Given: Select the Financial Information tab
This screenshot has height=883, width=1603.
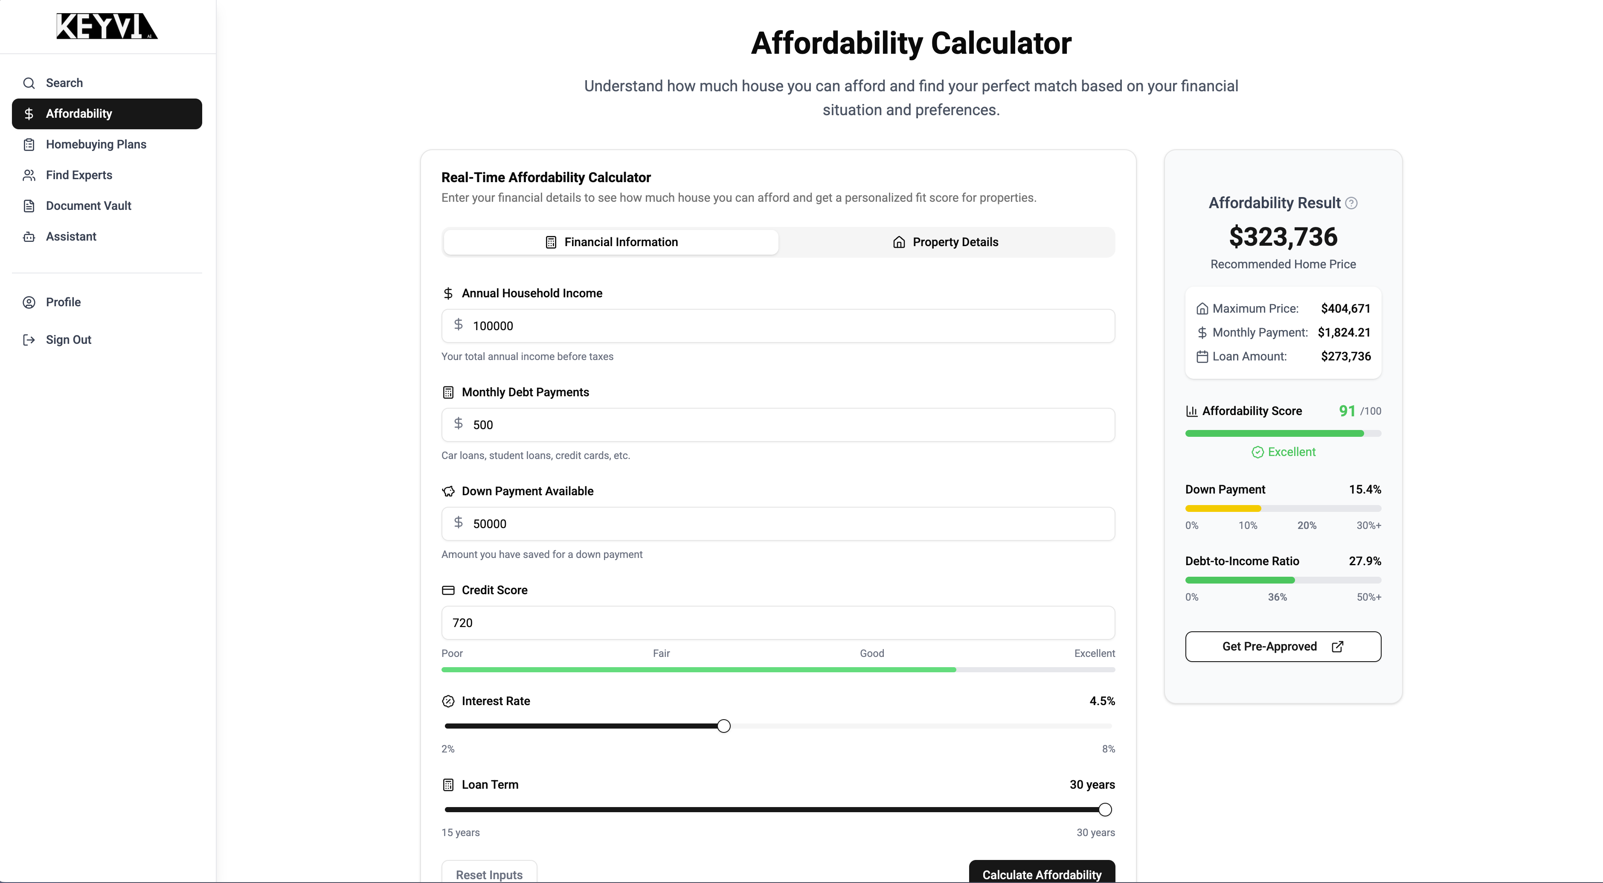Looking at the screenshot, I should pyautogui.click(x=610, y=242).
